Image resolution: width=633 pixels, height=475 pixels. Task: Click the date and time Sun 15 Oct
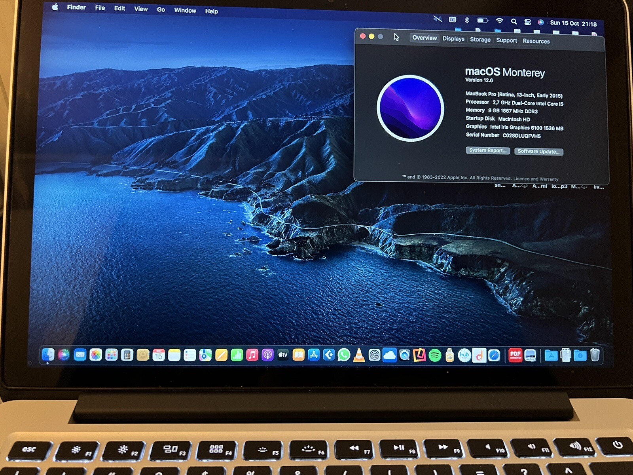[573, 23]
